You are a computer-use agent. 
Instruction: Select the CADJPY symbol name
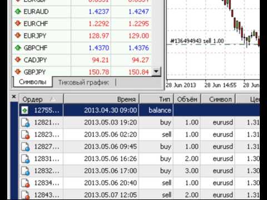point(35,60)
